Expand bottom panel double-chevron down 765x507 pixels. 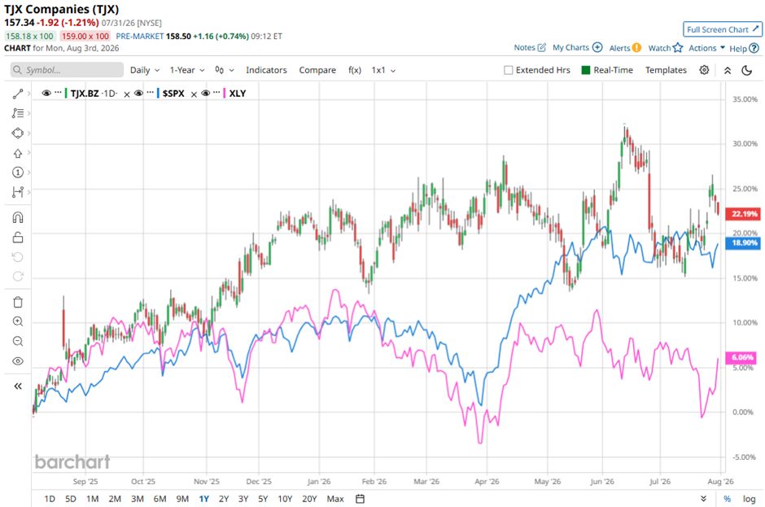pos(703,499)
